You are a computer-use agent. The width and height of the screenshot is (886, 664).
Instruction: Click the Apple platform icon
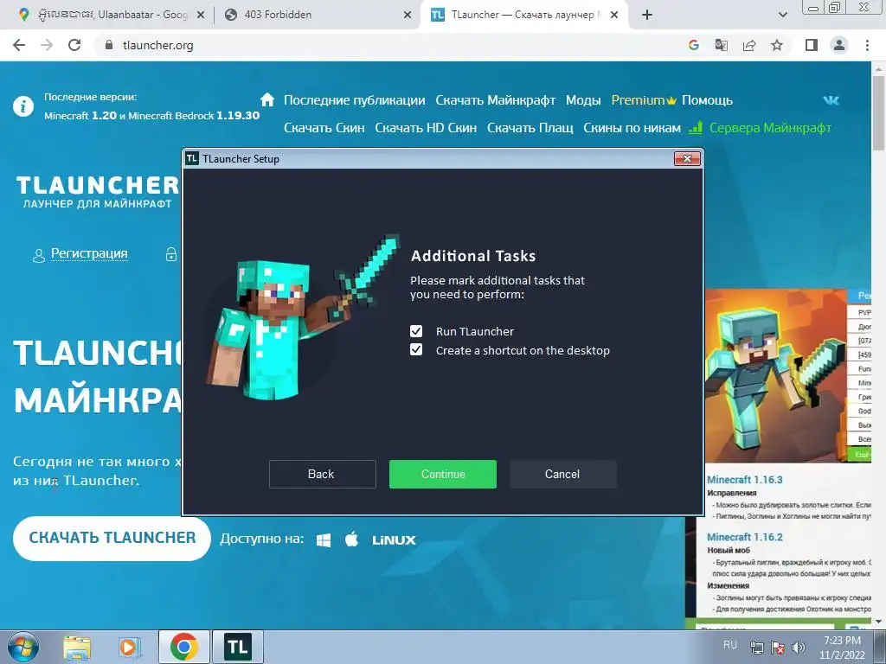[351, 539]
